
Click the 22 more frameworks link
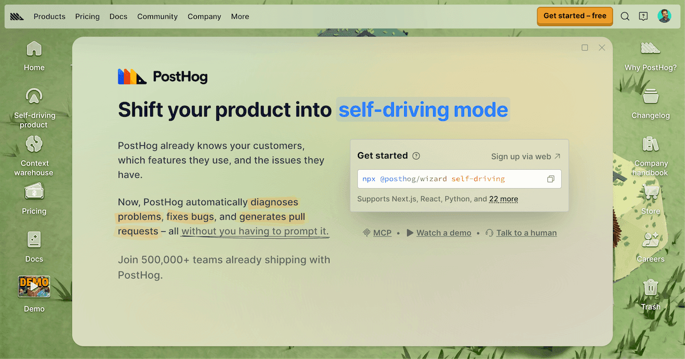click(503, 199)
